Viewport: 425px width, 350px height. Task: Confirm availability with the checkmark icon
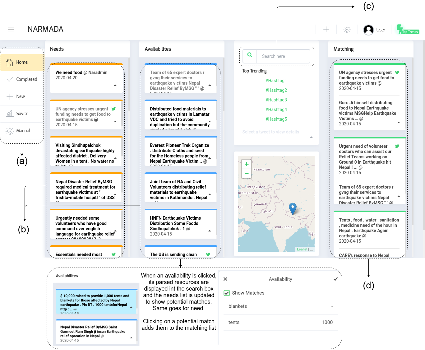tap(335, 279)
